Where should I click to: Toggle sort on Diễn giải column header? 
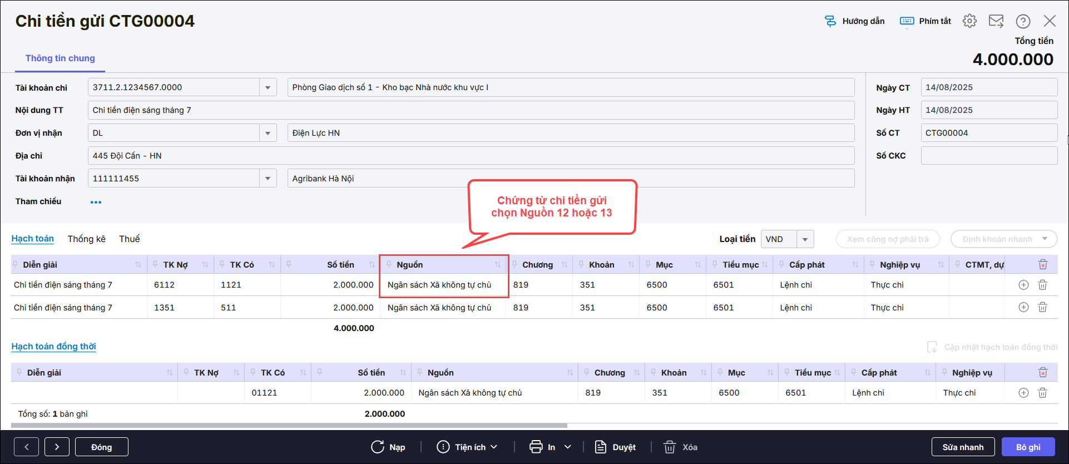pos(138,265)
